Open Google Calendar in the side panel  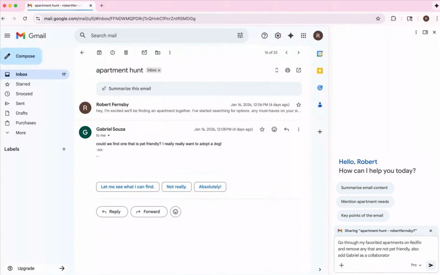coord(319,53)
